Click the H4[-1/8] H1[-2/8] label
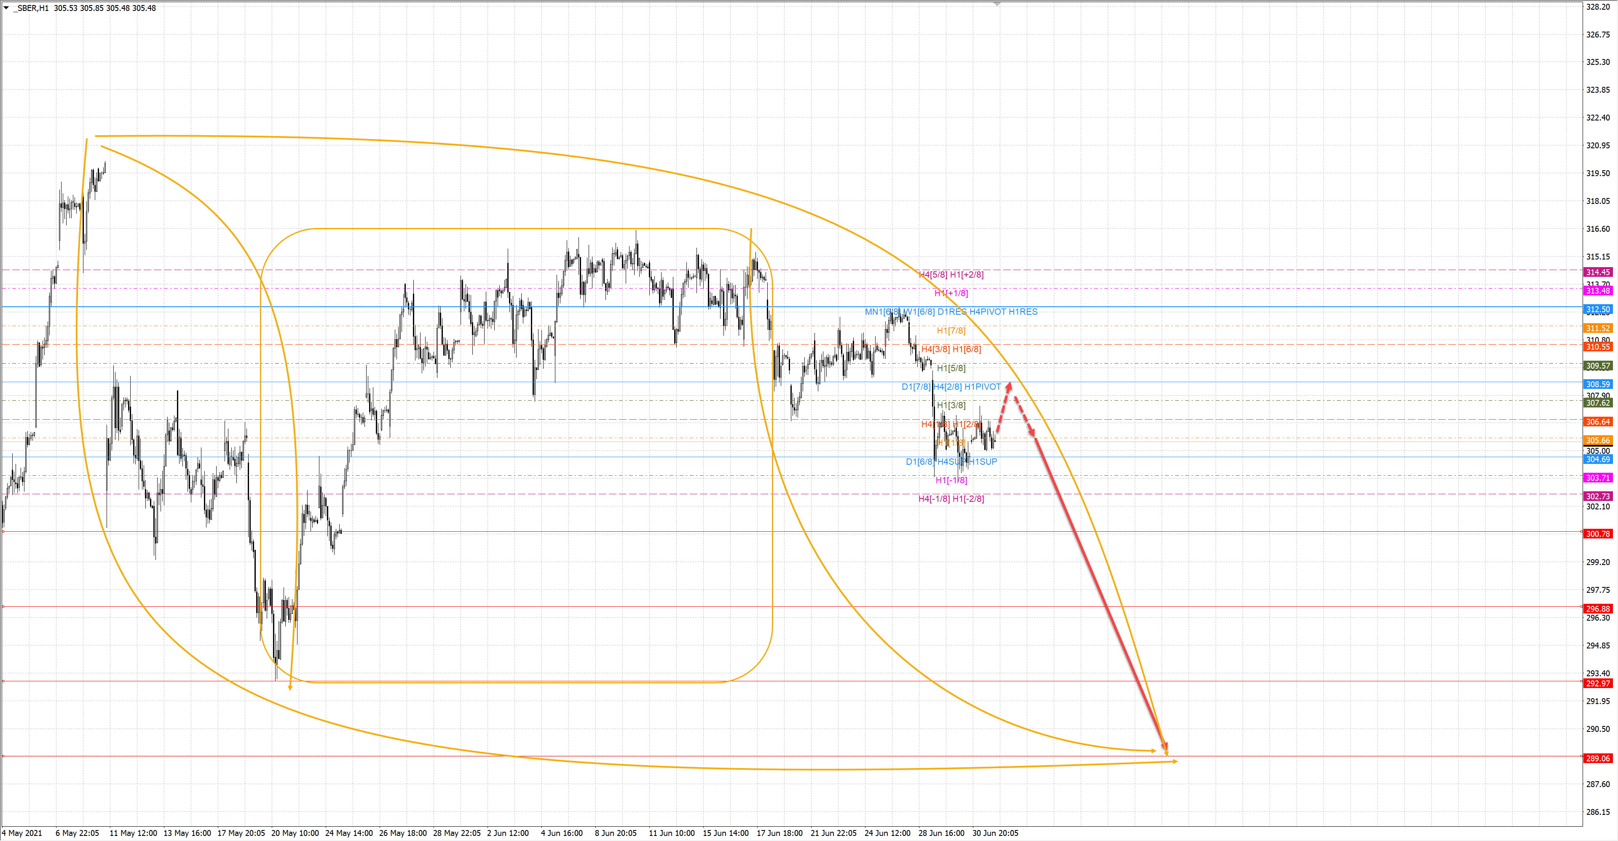This screenshot has height=841, width=1618. (x=951, y=499)
